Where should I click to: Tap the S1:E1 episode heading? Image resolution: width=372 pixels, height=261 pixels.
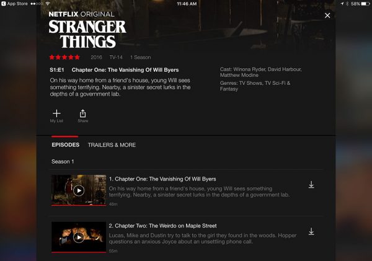tap(57, 70)
